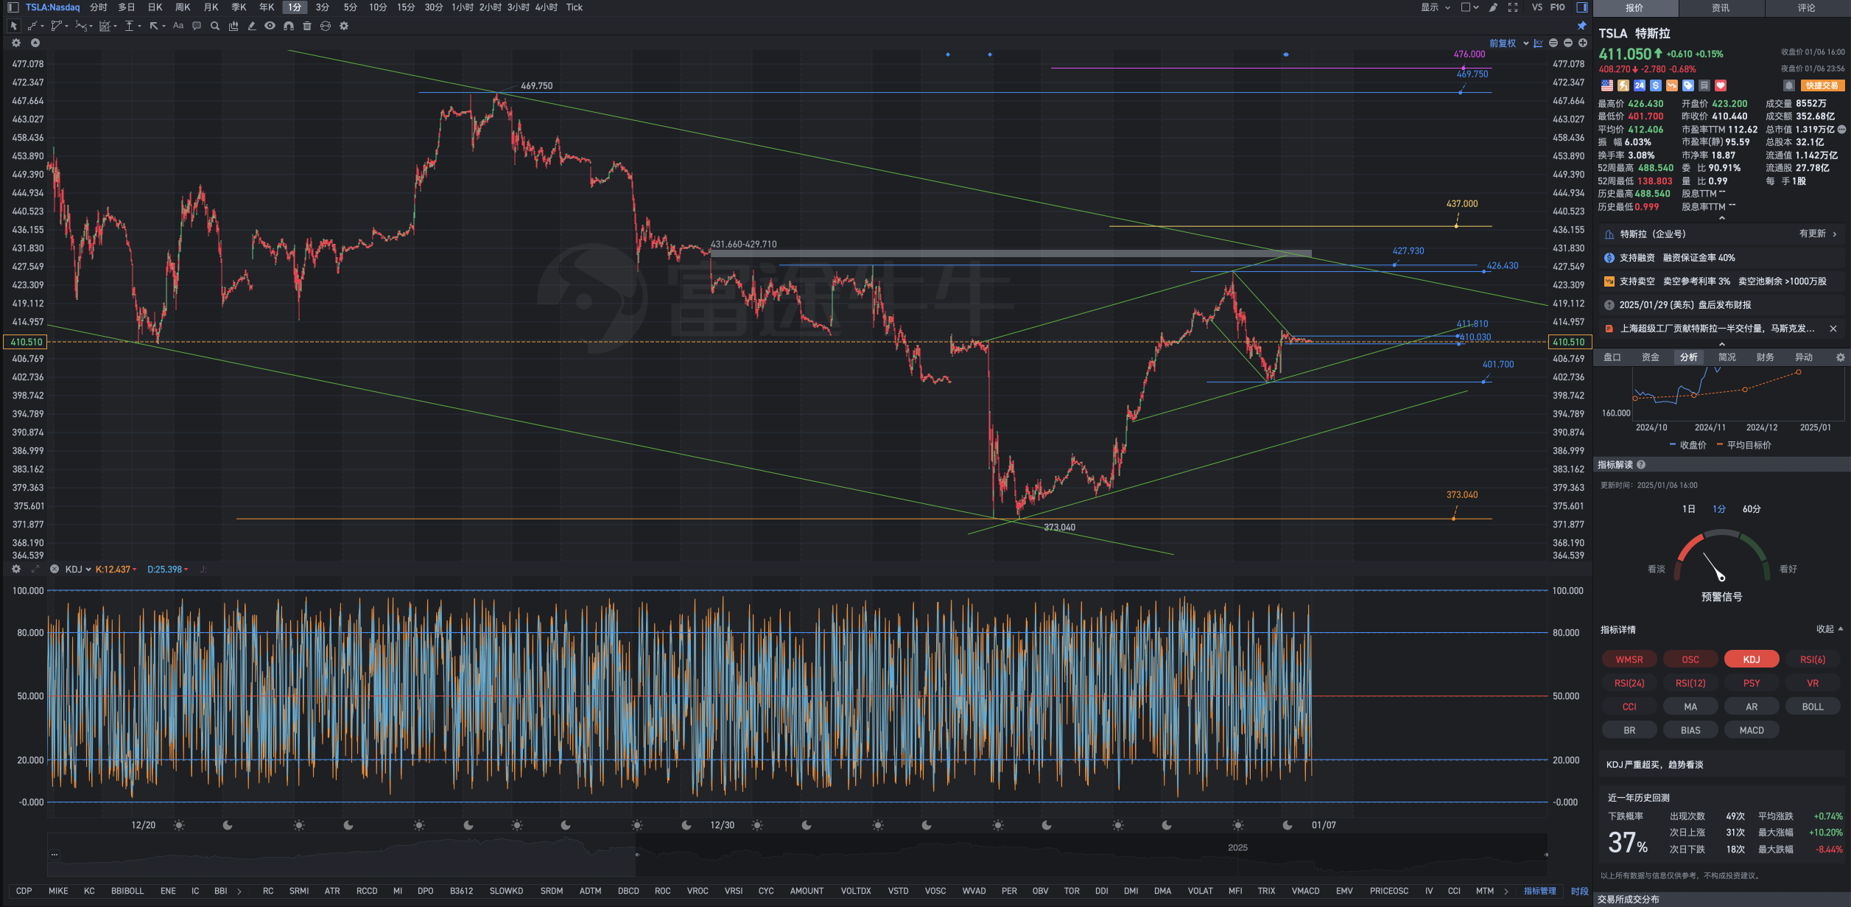Screen dimensions: 1851x907
Task: Select the CCI indicator in bottom bar
Action: [x=1454, y=891]
